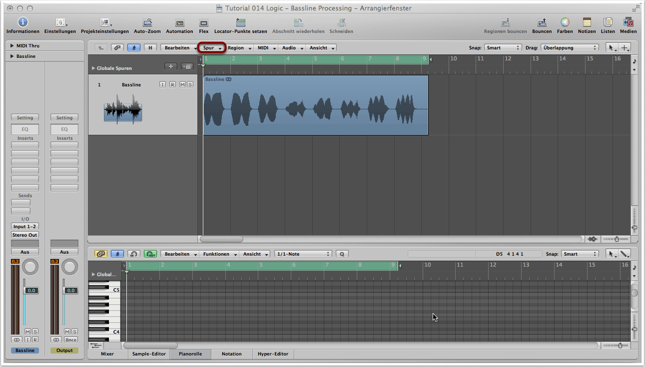Screen dimensions: 645x367
Task: Click the Bnce button on Output channel
Action: (x=70, y=340)
